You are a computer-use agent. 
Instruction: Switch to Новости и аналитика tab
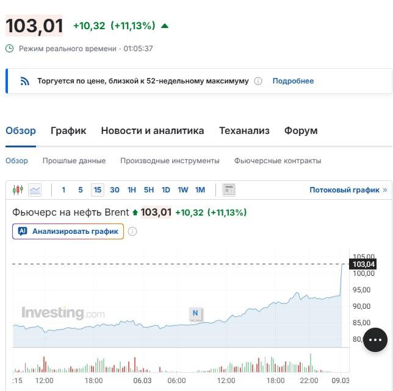(153, 131)
